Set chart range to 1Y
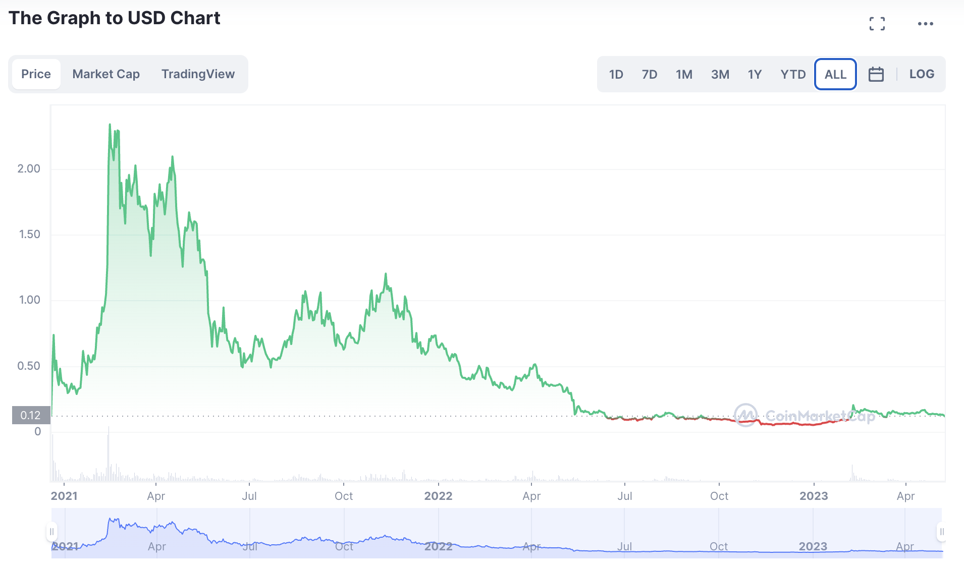Viewport: 964px width, 569px height. (x=755, y=75)
